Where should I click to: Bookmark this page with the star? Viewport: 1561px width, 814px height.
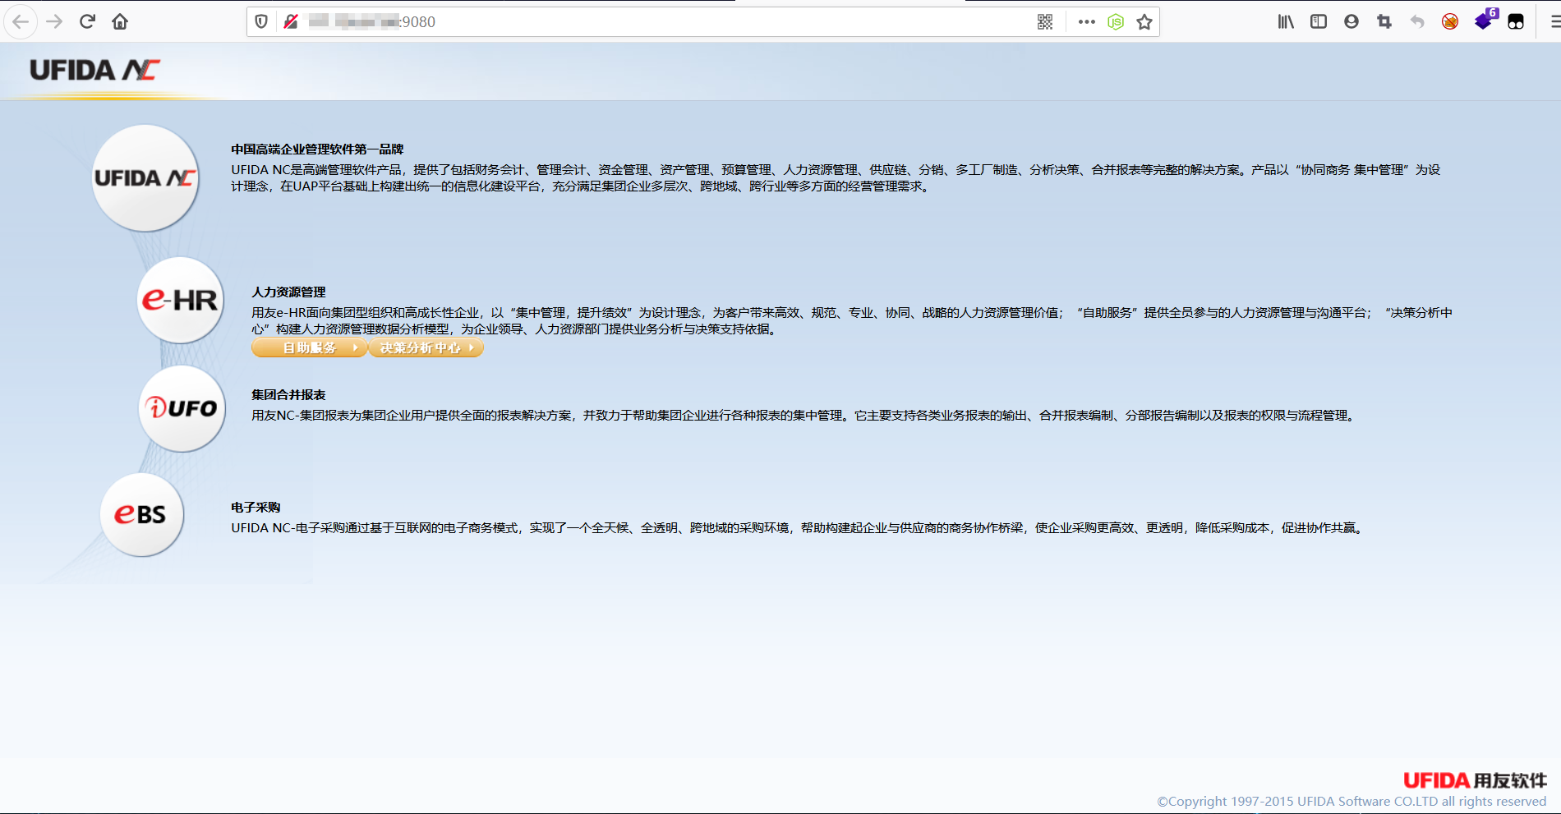tap(1144, 22)
